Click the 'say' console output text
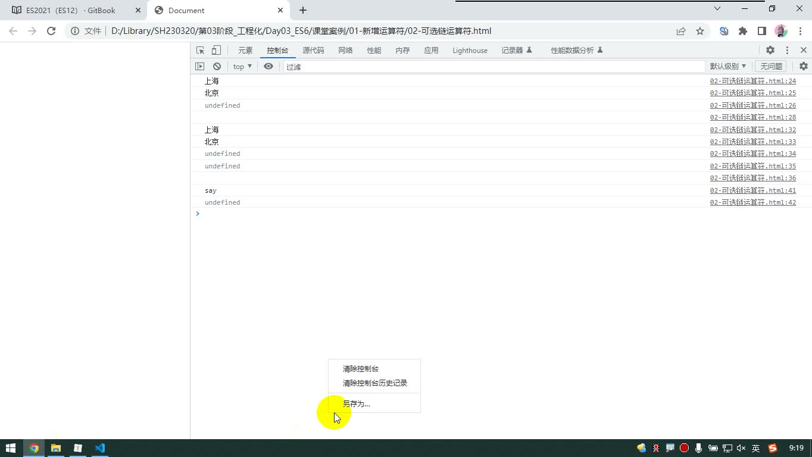The image size is (812, 457). coord(211,190)
